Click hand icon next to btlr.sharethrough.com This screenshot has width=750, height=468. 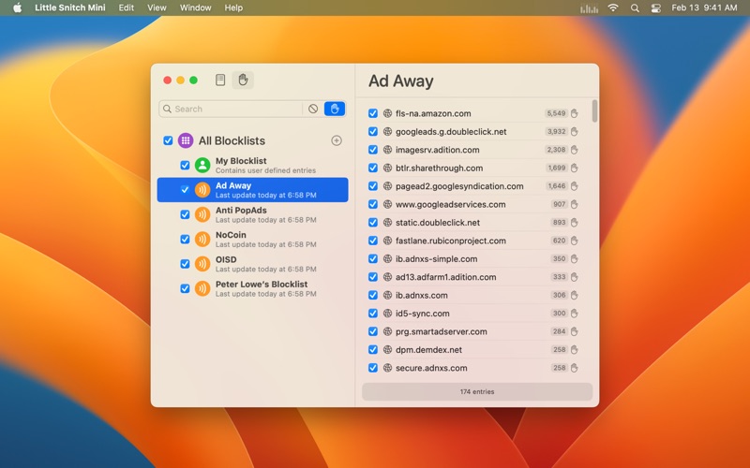(575, 168)
